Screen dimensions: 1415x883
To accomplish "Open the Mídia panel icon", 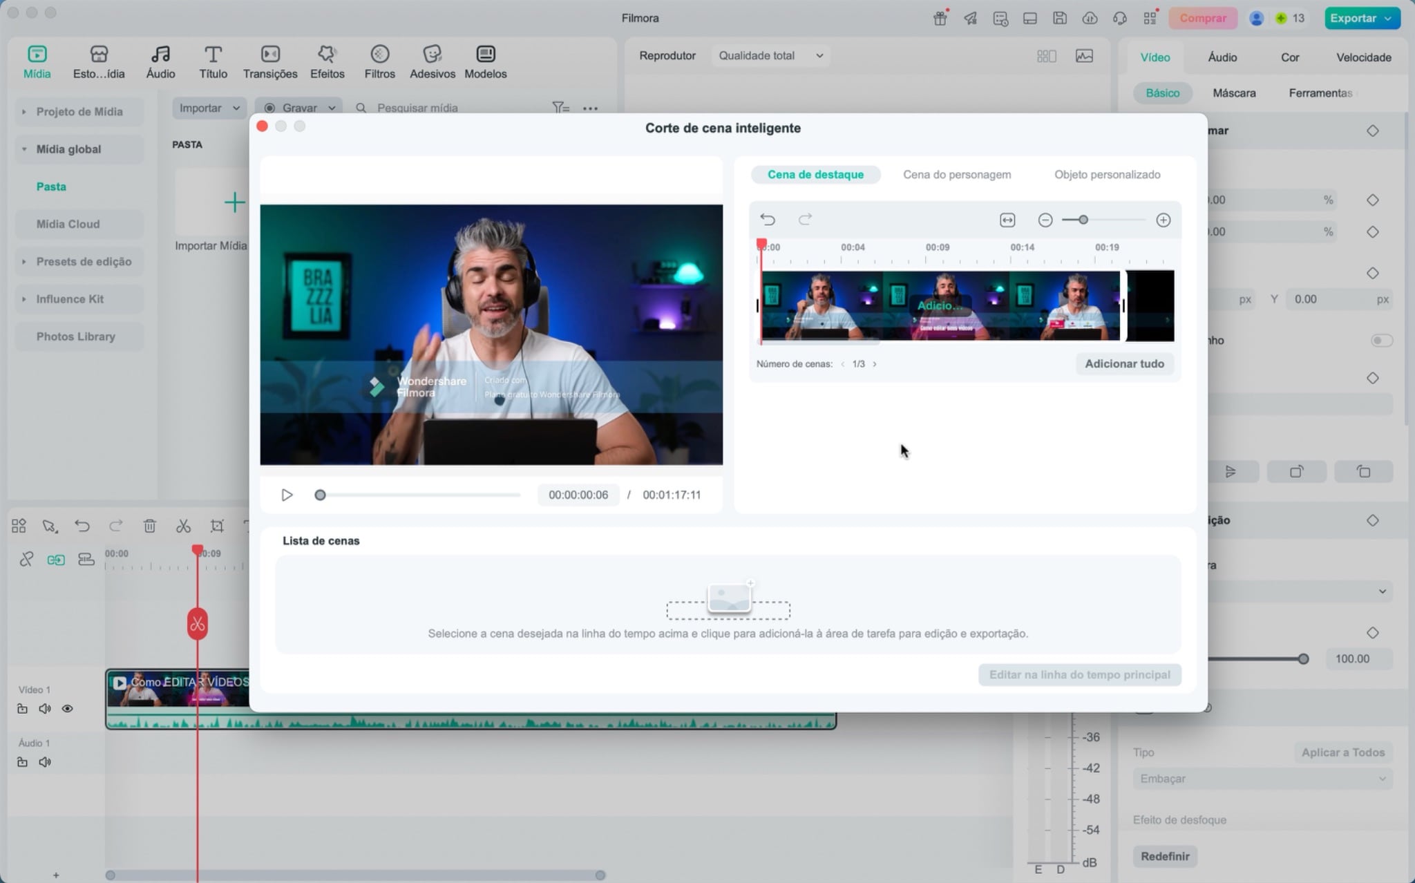I will point(37,54).
